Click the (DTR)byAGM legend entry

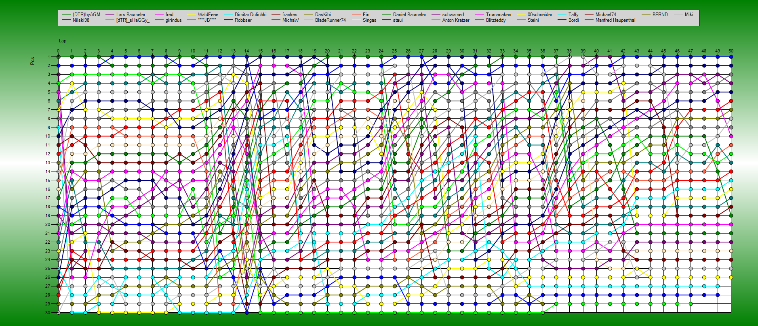point(86,15)
